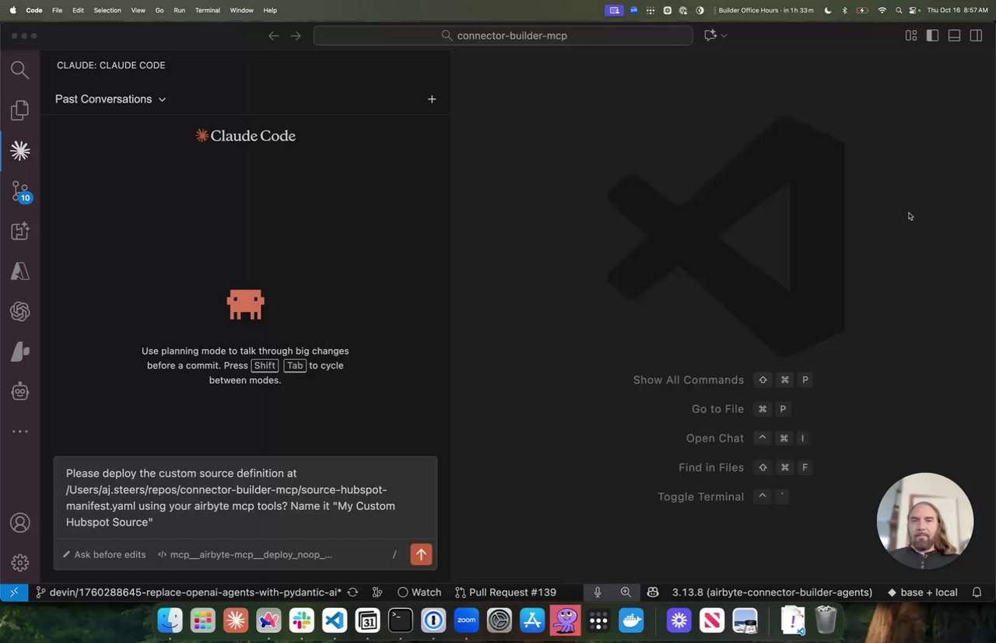Open the Accounts menu icon
Viewport: 996px width, 643px height.
tap(20, 522)
